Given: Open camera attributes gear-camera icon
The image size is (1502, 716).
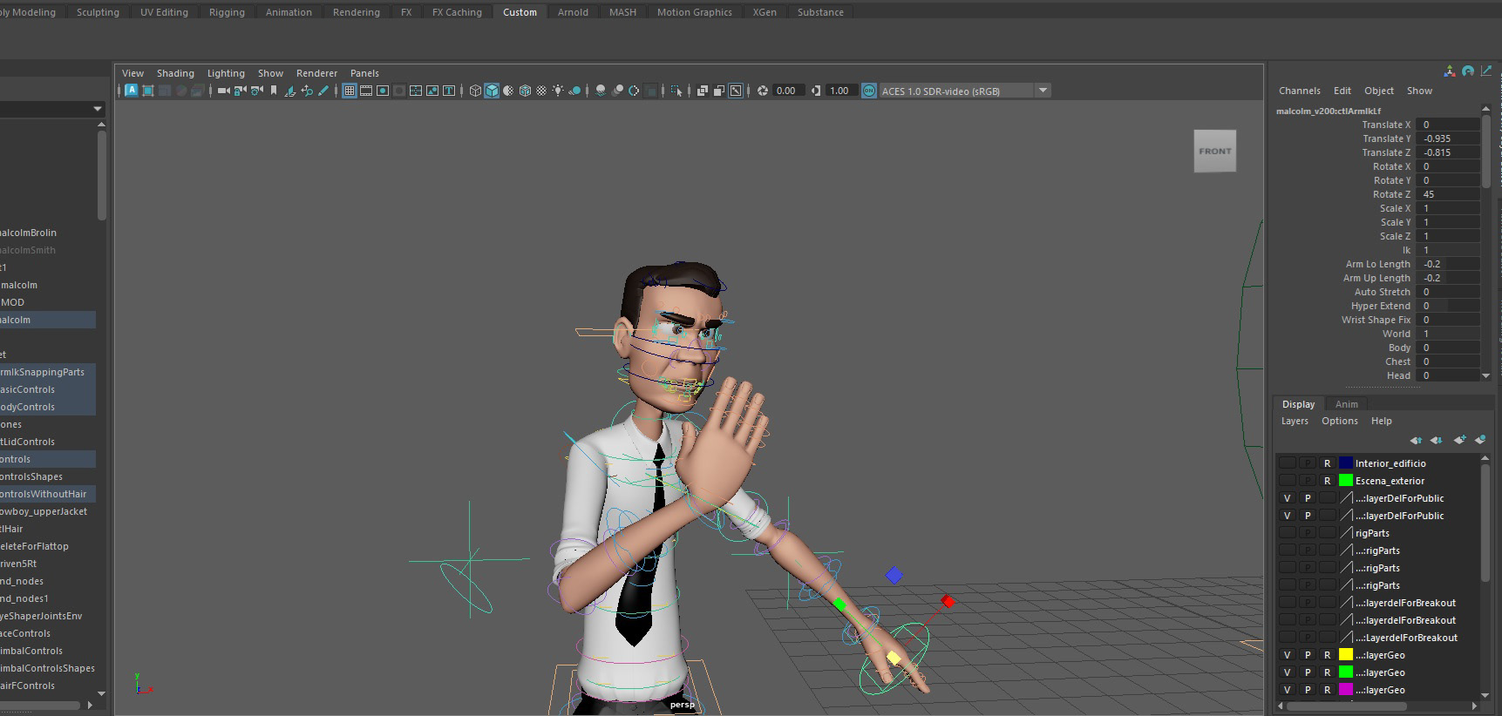Looking at the screenshot, I should 257,91.
